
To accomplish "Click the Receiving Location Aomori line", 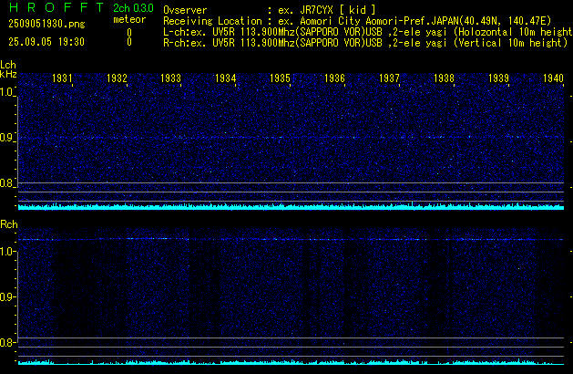I will click(357, 21).
